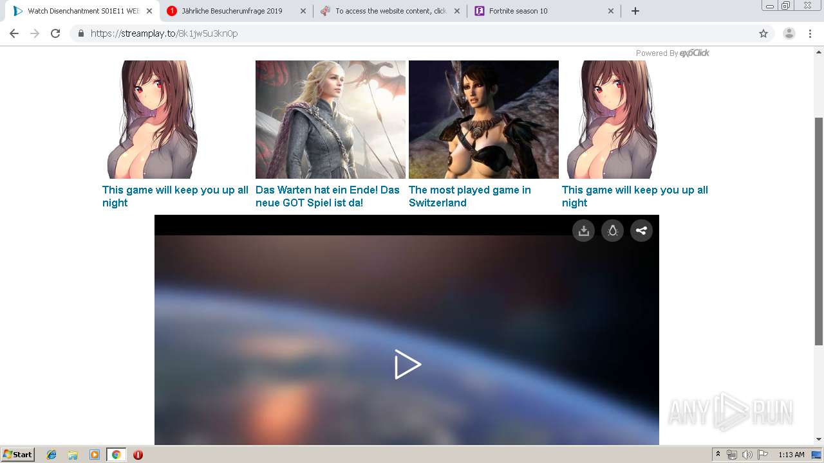Open the Chrome profile avatar

click(x=789, y=33)
